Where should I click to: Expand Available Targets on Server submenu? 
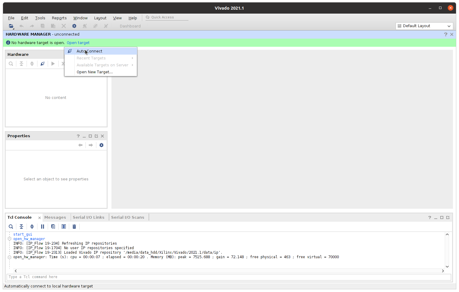click(x=132, y=65)
